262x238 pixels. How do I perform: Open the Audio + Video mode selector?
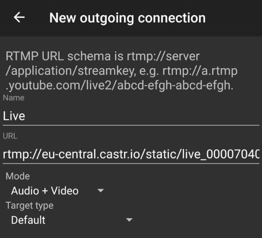point(45,190)
